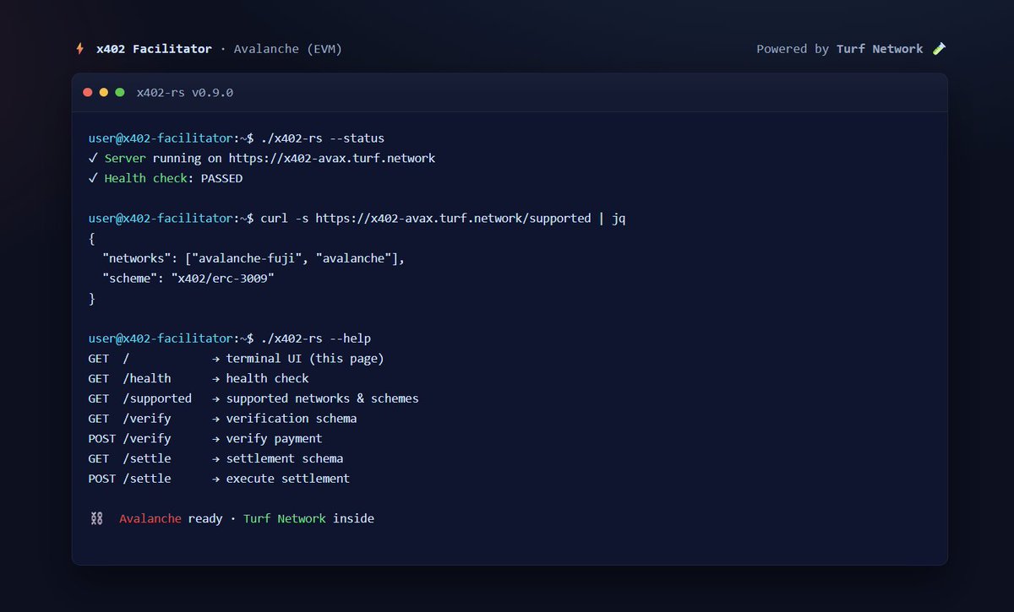Click the "x402/erc-3009" scheme value
The image size is (1014, 612).
(222, 279)
